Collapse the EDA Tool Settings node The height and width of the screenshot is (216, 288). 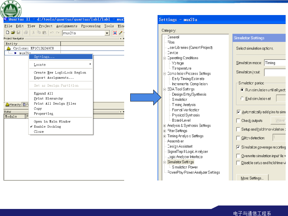164,90
